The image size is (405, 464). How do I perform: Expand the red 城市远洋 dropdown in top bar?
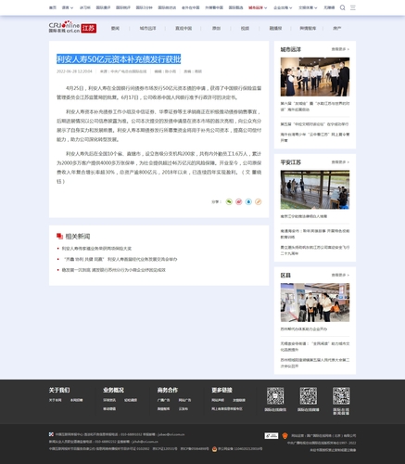click(x=258, y=7)
